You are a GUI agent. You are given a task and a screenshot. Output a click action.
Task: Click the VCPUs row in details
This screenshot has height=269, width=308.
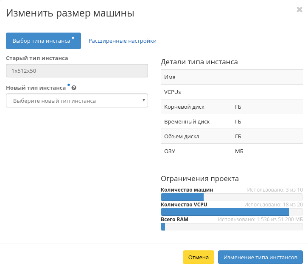pos(232,92)
